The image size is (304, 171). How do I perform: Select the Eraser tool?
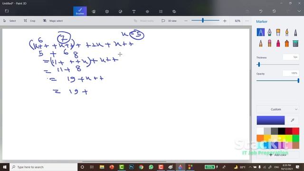269,43
